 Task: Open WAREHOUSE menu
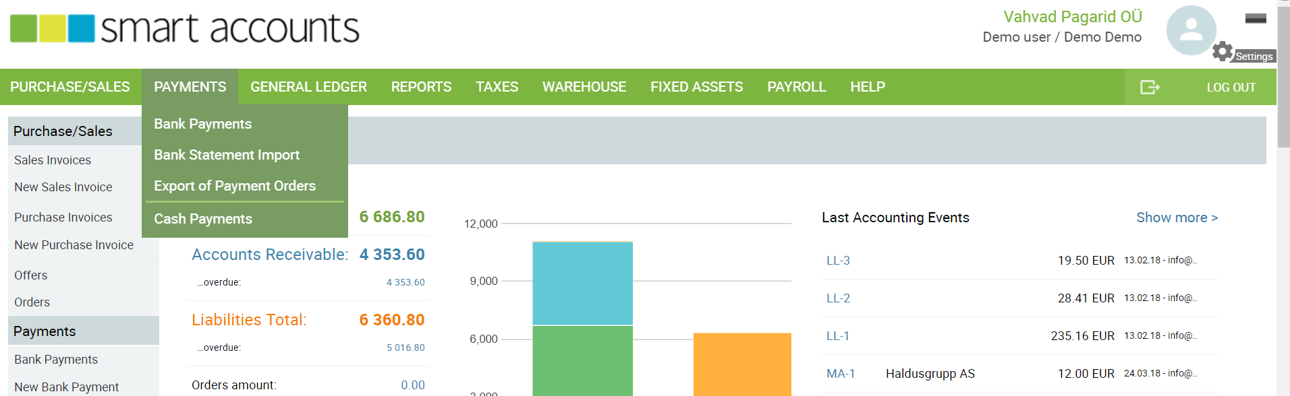(584, 87)
